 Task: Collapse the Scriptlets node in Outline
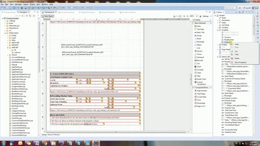(x=218, y=30)
